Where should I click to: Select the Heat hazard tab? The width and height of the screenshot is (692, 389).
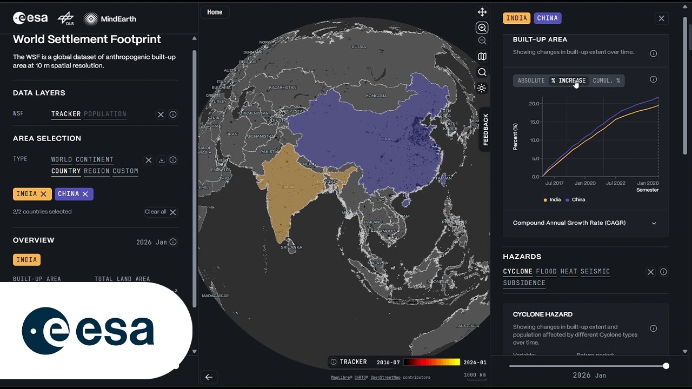click(x=569, y=271)
